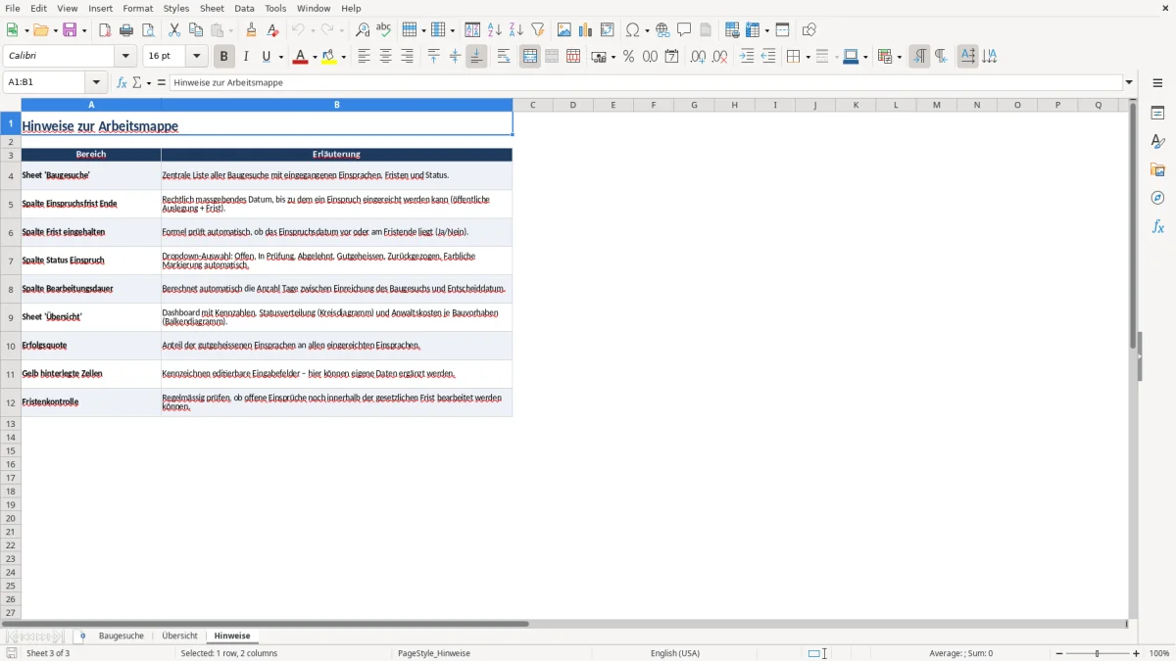This screenshot has height=661, width=1176.
Task: Click the Insert Image icon
Action: 564,30
